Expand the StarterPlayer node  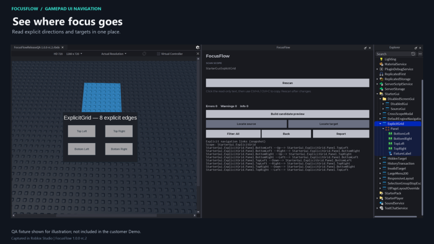pyautogui.click(x=377, y=198)
